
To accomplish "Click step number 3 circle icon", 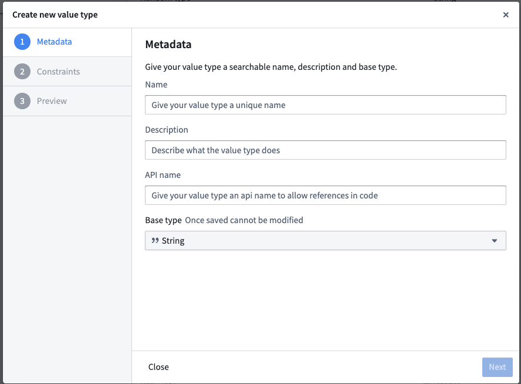I will point(22,101).
